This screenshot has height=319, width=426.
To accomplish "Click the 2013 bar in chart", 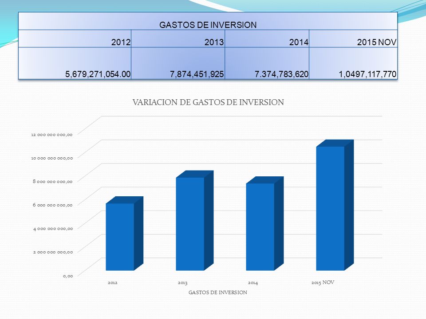I will click(194, 221).
